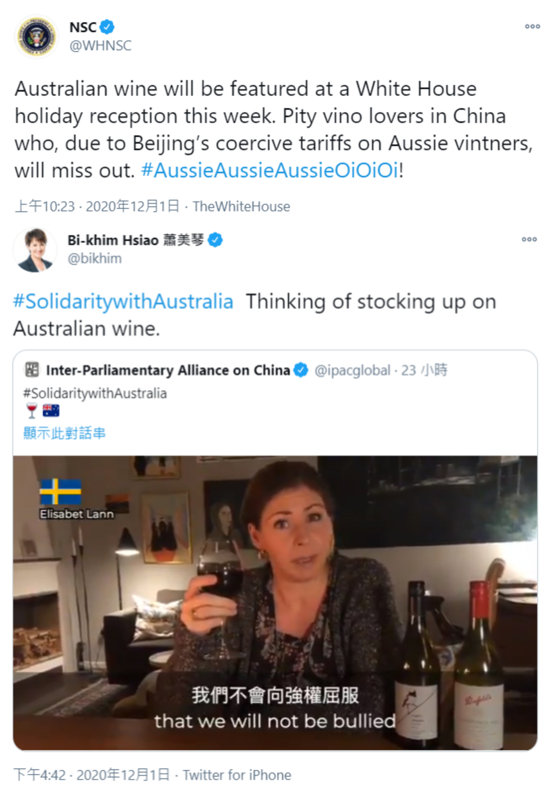Click the TheWhiteHouse source label
Screen dimensions: 557x794
pyautogui.click(x=241, y=206)
